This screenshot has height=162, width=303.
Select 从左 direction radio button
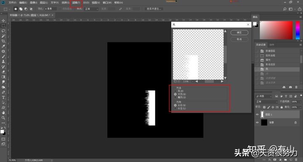(175, 108)
